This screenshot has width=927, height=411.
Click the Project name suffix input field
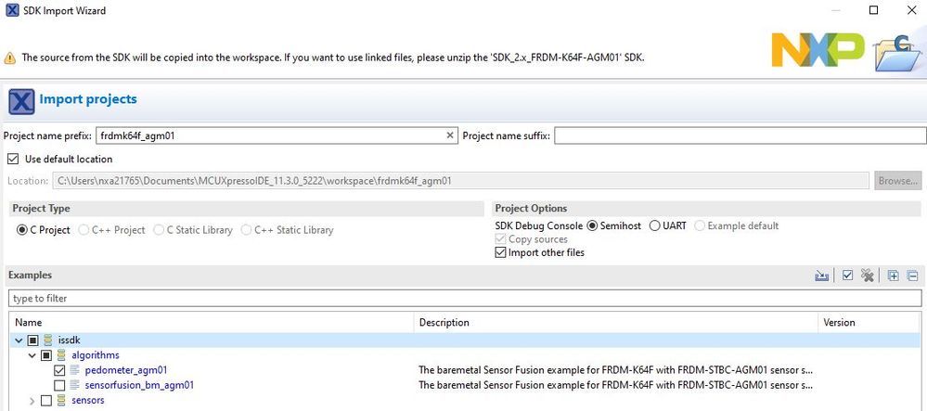[740, 135]
